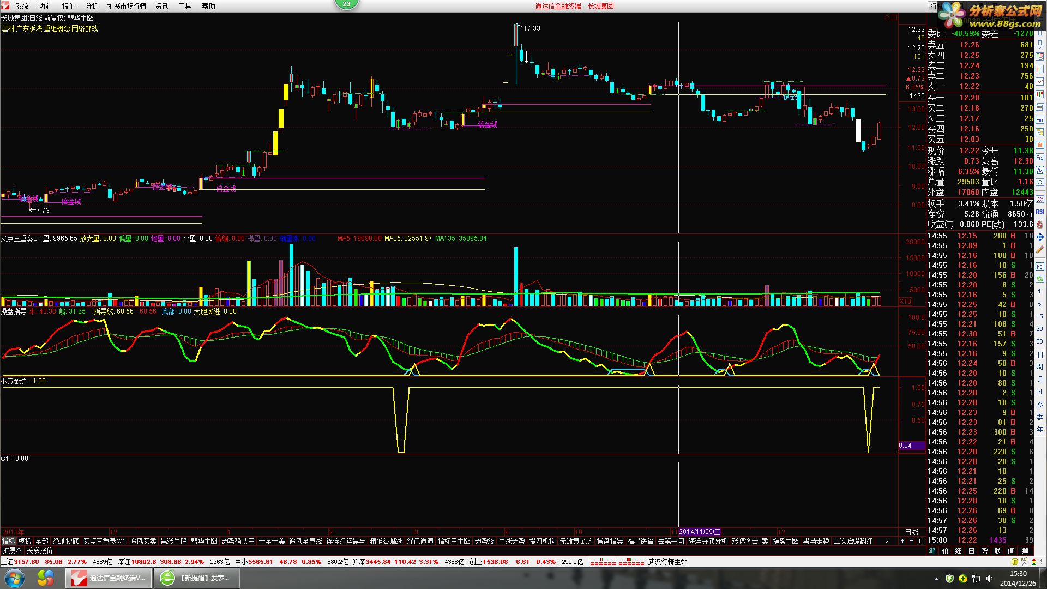Select the 趋势确认王 indicator tab

pos(238,541)
